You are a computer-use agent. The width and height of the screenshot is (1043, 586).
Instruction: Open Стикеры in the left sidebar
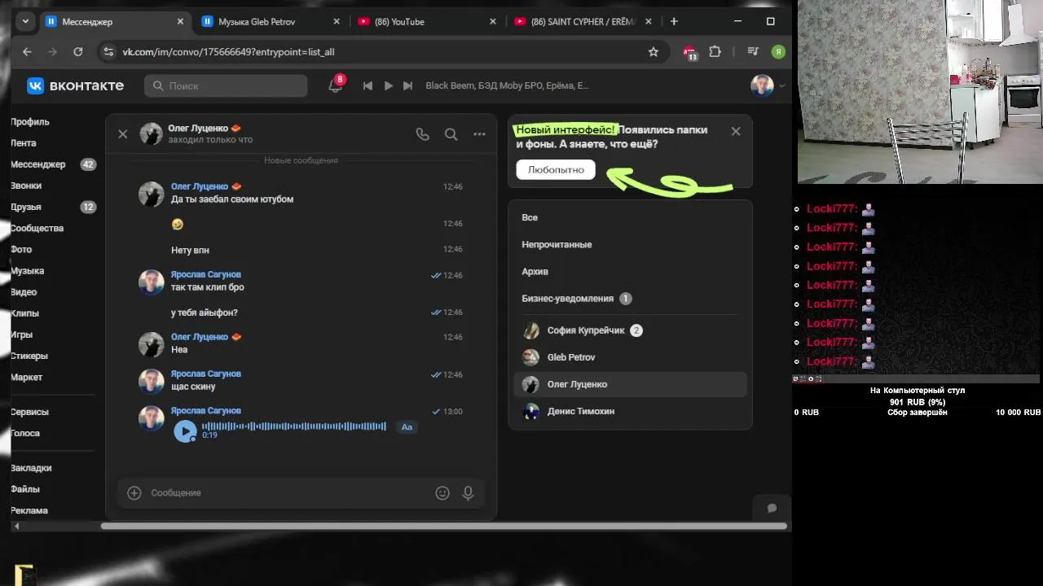(29, 356)
